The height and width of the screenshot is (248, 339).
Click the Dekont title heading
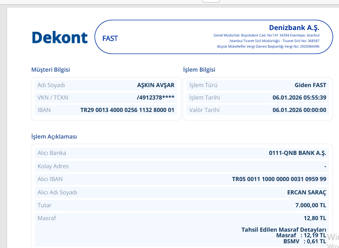pos(59,37)
